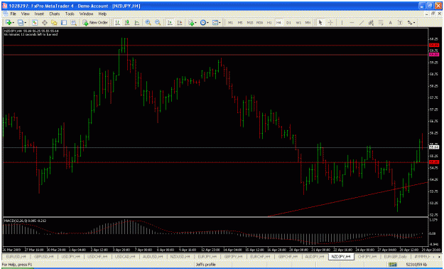Toggle Chart Shift

pos(179,23)
